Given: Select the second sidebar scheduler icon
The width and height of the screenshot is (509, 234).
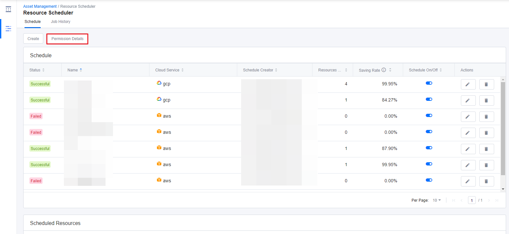Looking at the screenshot, I should coord(8,29).
